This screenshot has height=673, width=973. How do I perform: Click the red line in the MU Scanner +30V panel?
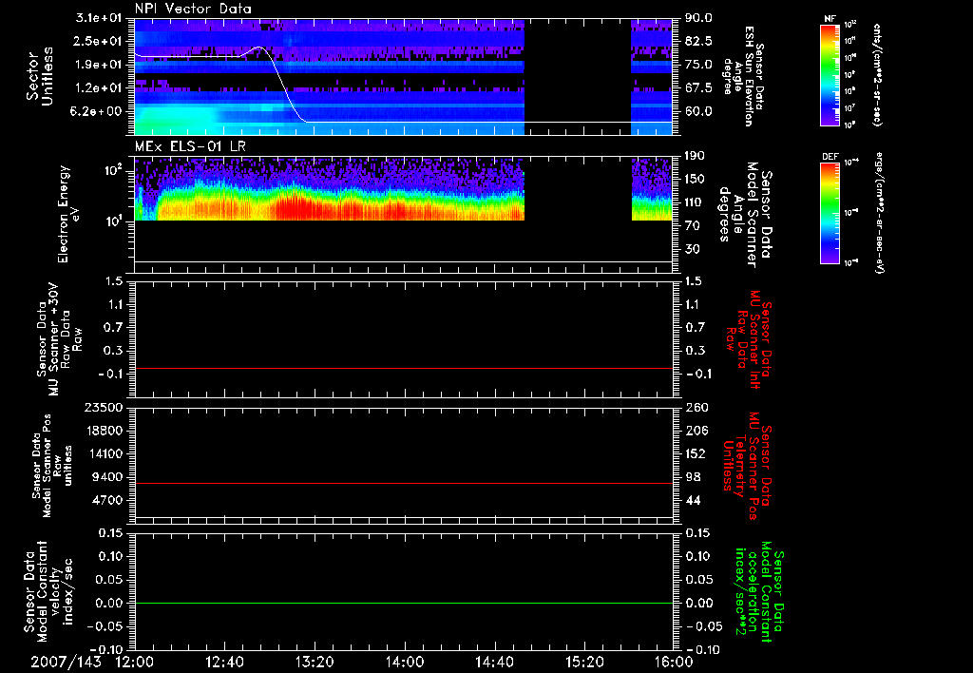tap(404, 368)
